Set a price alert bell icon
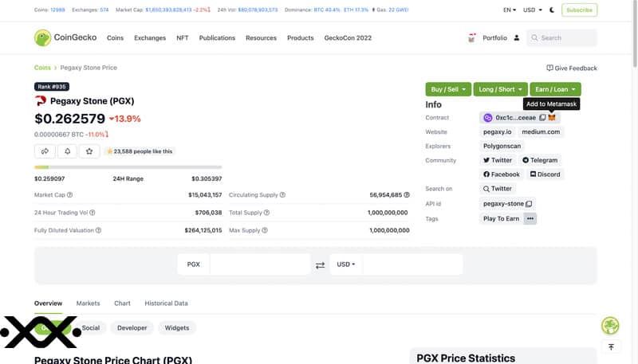This screenshot has width=638, height=364. click(x=67, y=151)
